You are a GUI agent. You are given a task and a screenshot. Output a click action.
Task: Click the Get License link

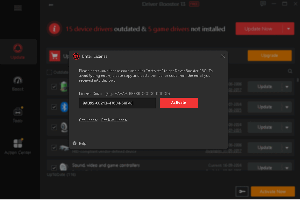pos(88,120)
